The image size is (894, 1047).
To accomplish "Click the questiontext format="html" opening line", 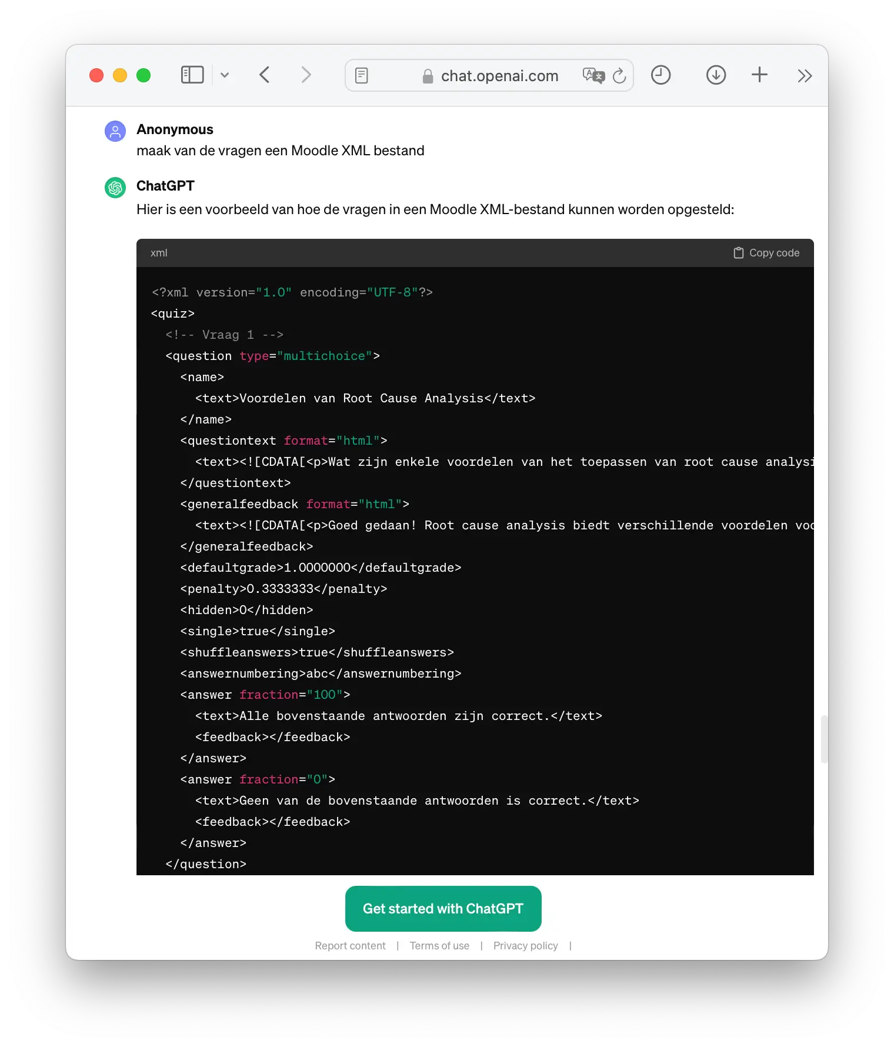I will point(283,441).
